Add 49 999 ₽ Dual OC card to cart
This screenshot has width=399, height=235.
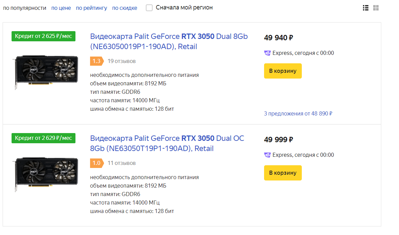pos(283,173)
